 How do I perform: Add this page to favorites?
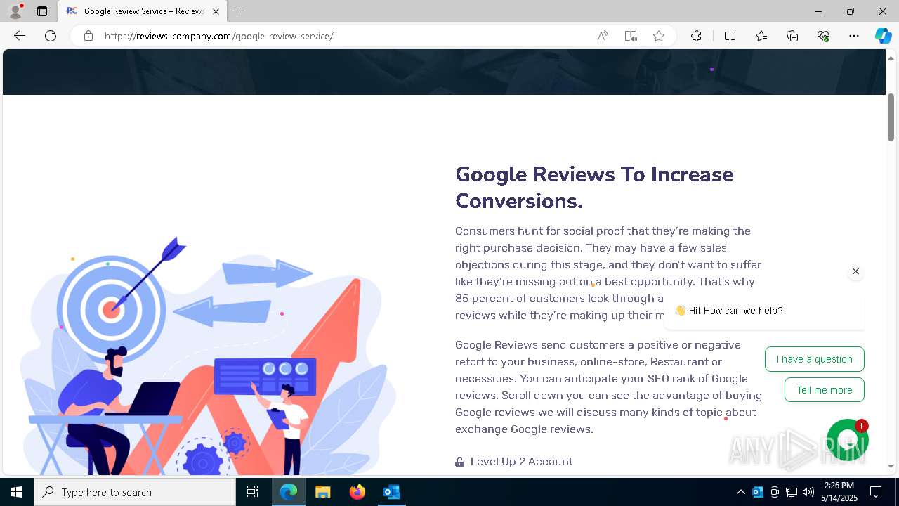tap(659, 36)
